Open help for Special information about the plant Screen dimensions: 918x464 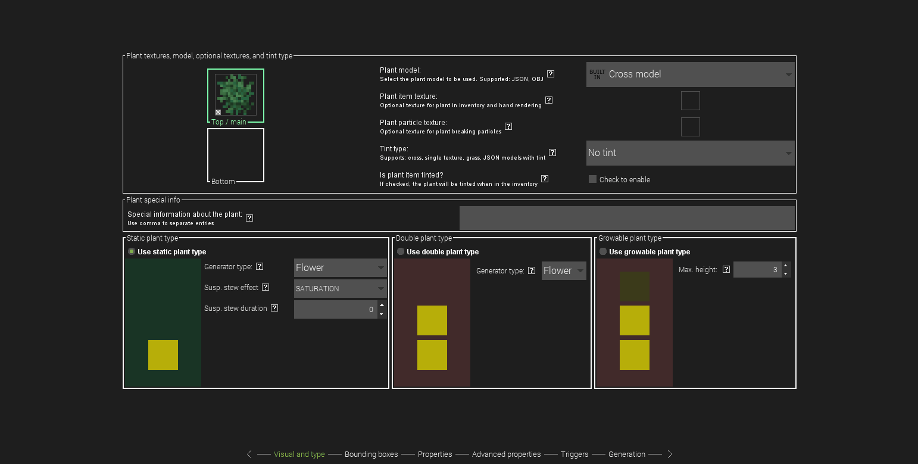point(249,217)
